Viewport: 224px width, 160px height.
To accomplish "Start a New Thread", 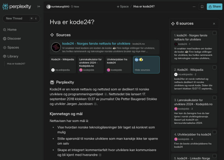I will 21,18.
